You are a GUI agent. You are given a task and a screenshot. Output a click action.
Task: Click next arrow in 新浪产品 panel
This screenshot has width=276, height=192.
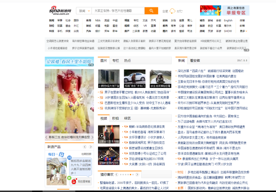pyautogui.click(x=91, y=147)
